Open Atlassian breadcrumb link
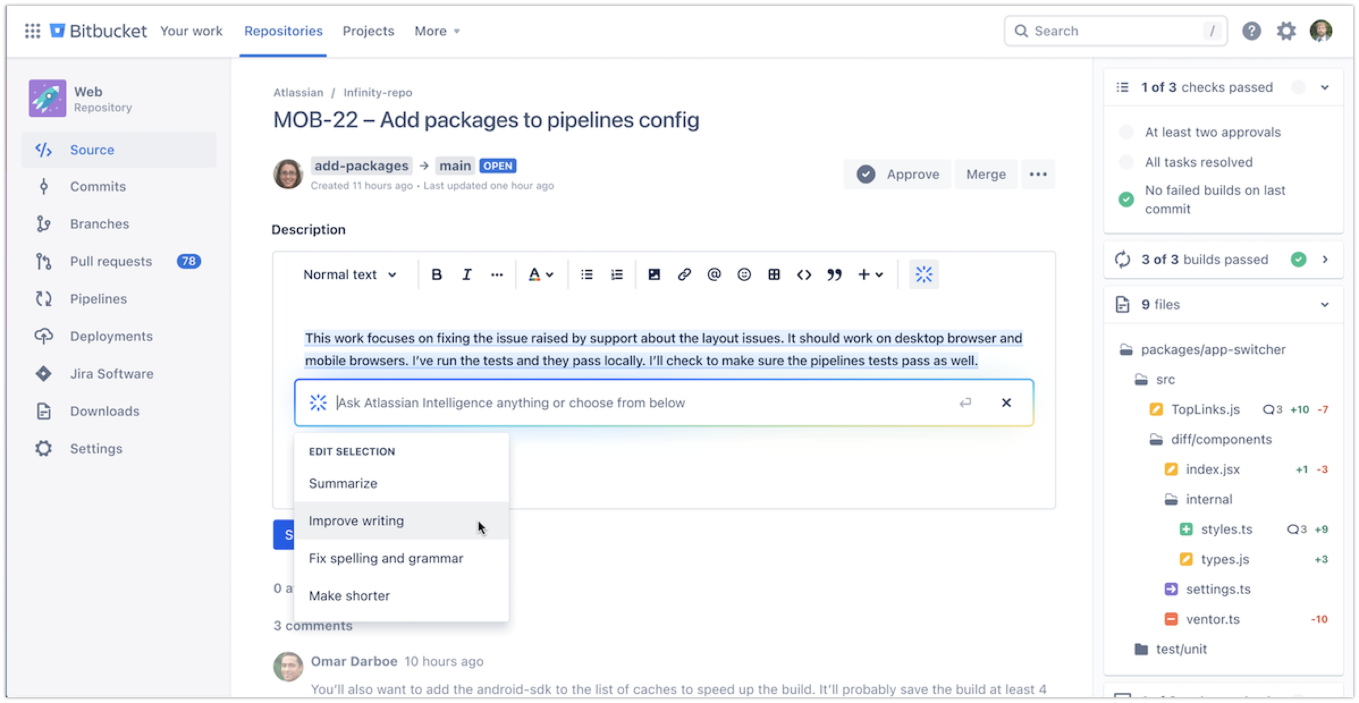The width and height of the screenshot is (1359, 703). tap(298, 92)
